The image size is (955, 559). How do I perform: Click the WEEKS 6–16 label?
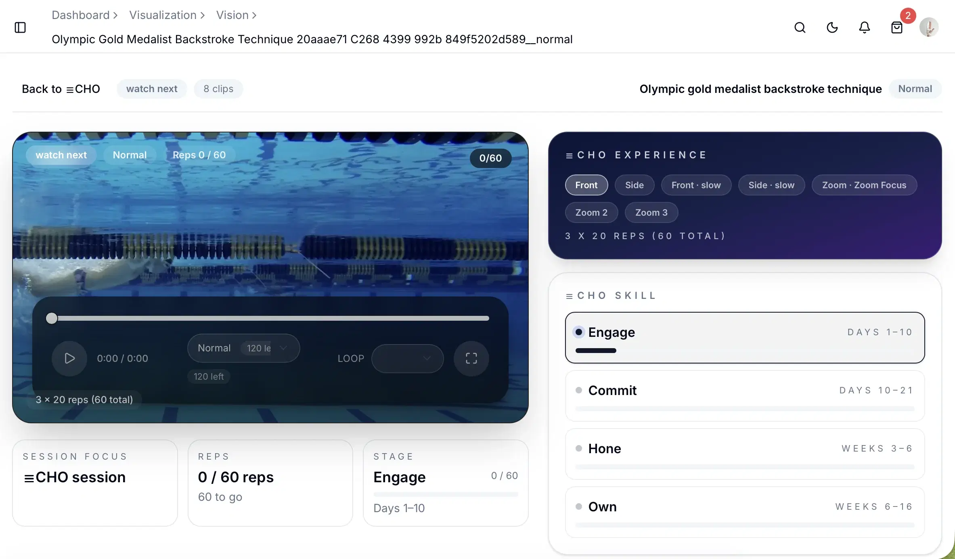[874, 506]
